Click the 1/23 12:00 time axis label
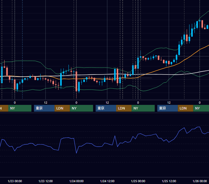The height and width of the screenshot is (184, 209). (45, 181)
